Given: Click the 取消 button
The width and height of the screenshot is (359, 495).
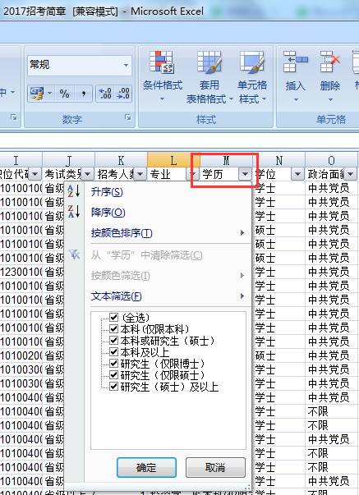Looking at the screenshot, I should click(215, 467).
